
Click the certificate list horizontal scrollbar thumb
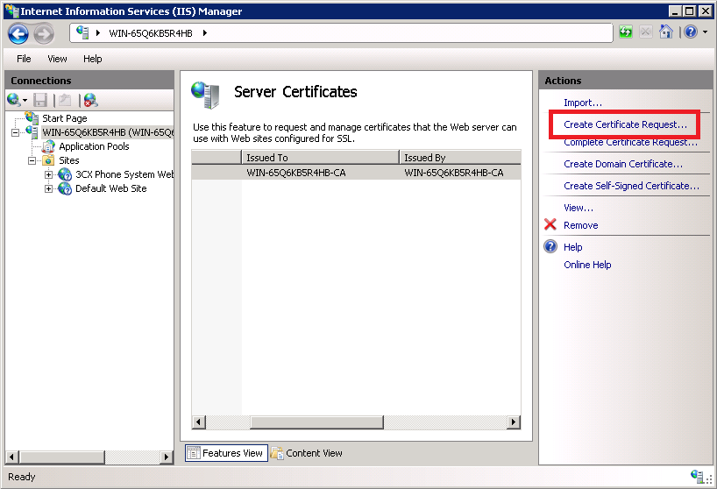(x=316, y=422)
